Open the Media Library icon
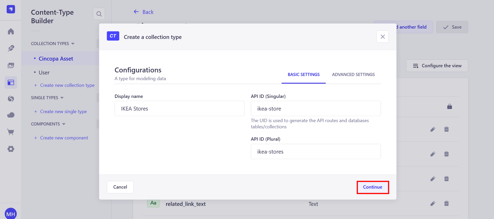The image size is (494, 219). coord(11,65)
